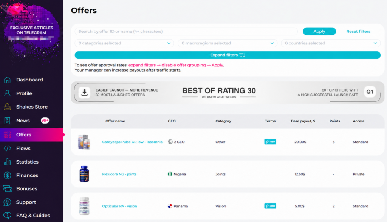This screenshot has width=387, height=222.
Task: Click the Expand filters bar
Action: (x=227, y=55)
